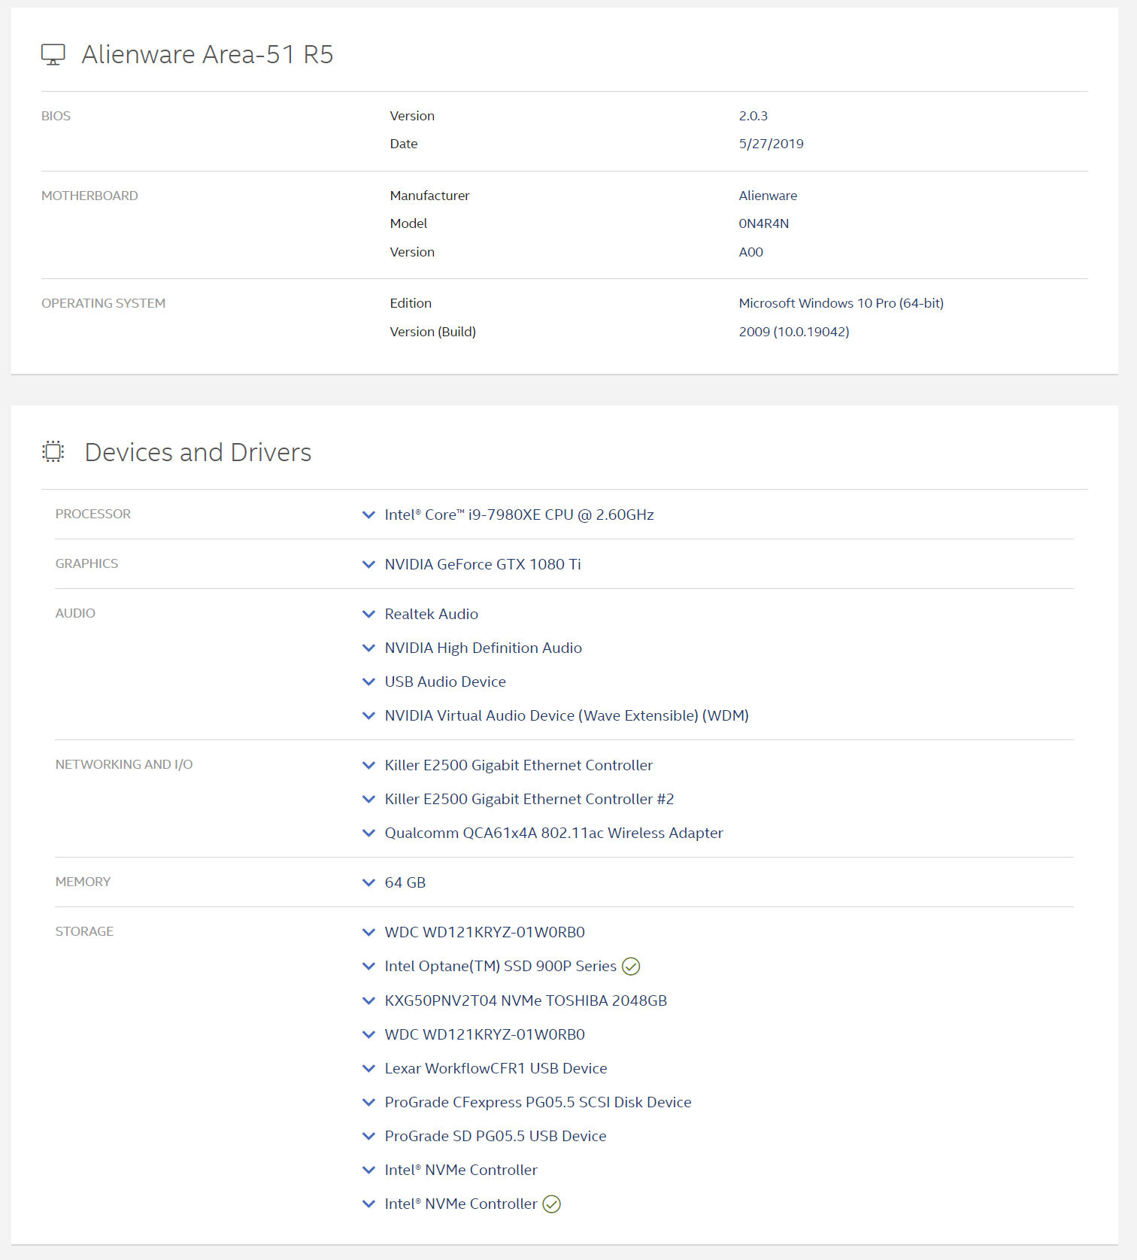The height and width of the screenshot is (1260, 1137).
Task: Click the monitor icon beside Alienware Area-51 R5
Action: (x=53, y=54)
